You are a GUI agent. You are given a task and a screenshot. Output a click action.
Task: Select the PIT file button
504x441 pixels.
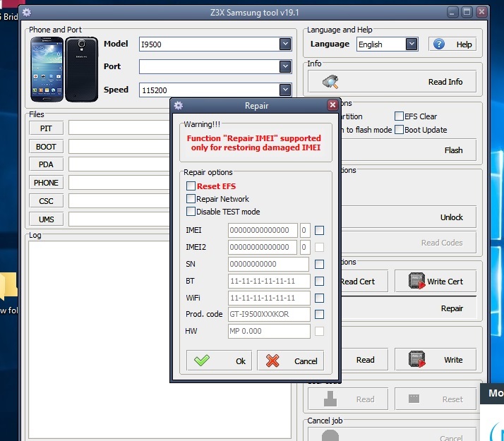46,128
